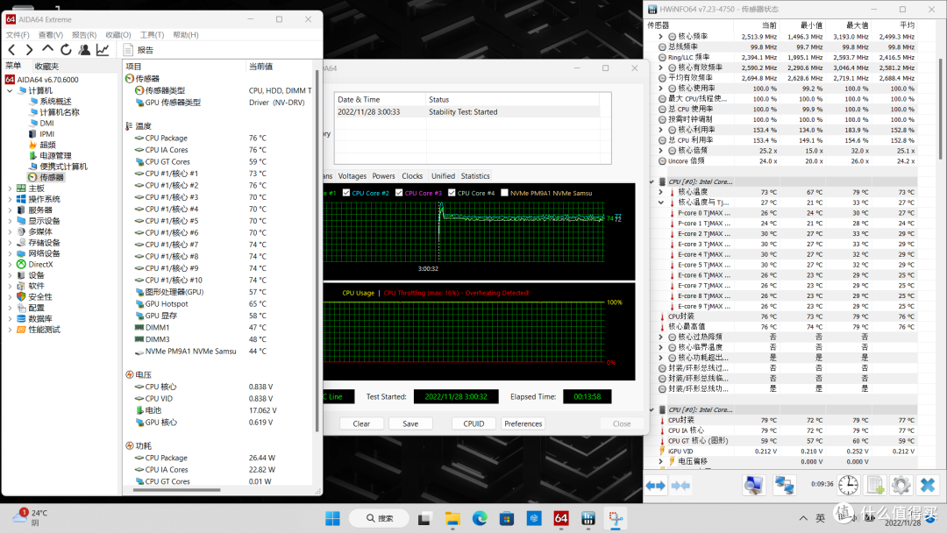Click HWiNFO sensor list vertical scrollbar
This screenshot has width=947, height=533.
[x=940, y=109]
